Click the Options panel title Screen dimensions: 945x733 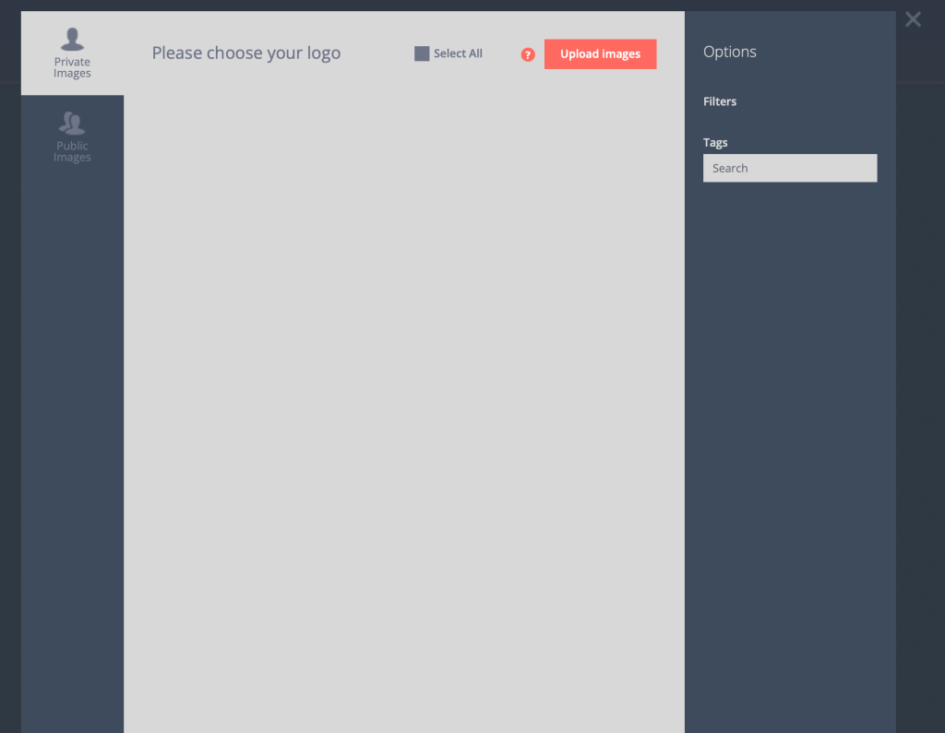click(x=729, y=52)
